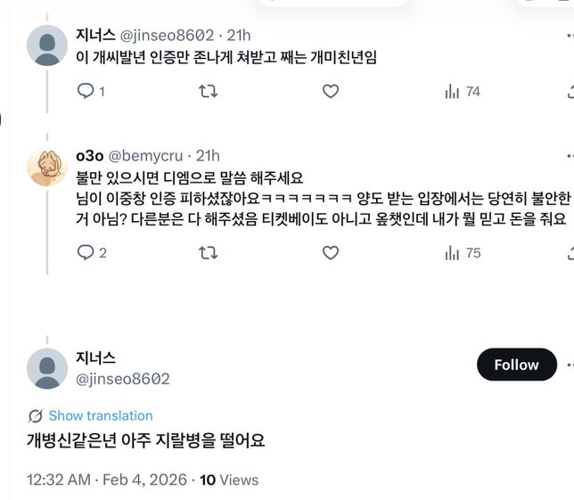
Task: View analytics showing 74 views
Action: 462,91
